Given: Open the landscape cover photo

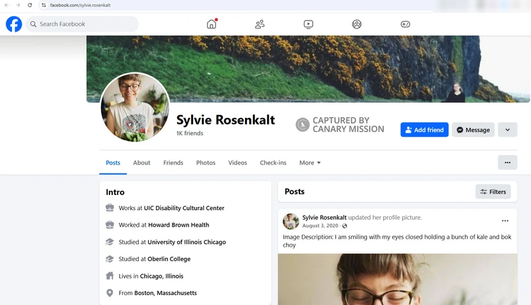Looking at the screenshot, I should 308,69.
